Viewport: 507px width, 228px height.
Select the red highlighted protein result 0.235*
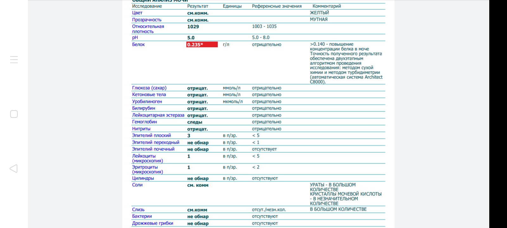pos(202,45)
